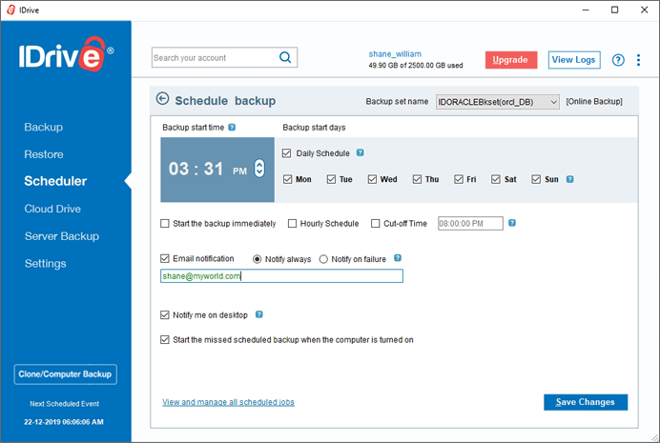The width and height of the screenshot is (660, 443).
Task: Click help icon next to Sun checkbox
Action: 570,179
